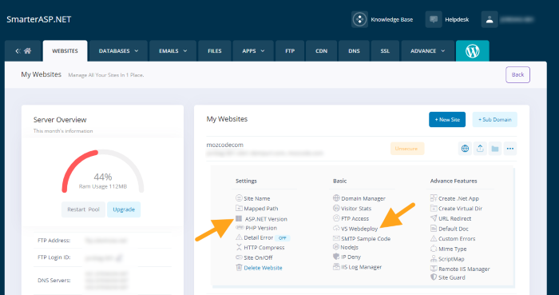The image size is (559, 295).
Task: Open the Delete Website link
Action: coord(263,268)
